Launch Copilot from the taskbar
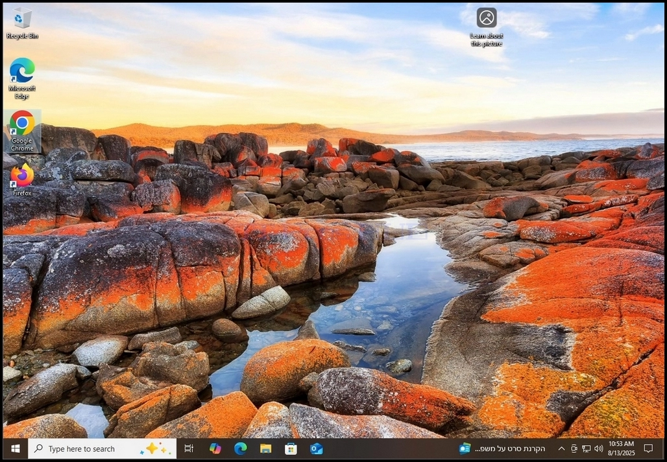 point(215,448)
